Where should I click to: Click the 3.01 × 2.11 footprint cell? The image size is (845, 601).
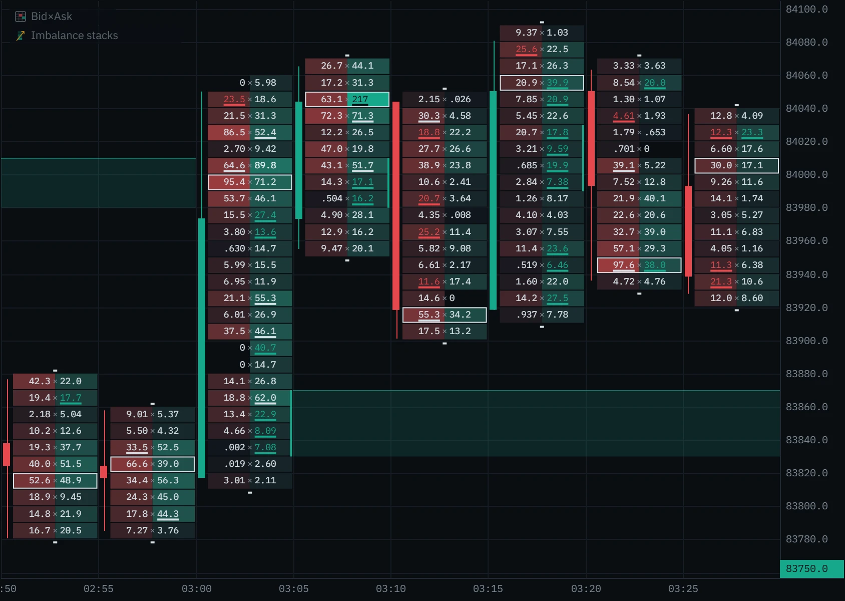tap(250, 480)
